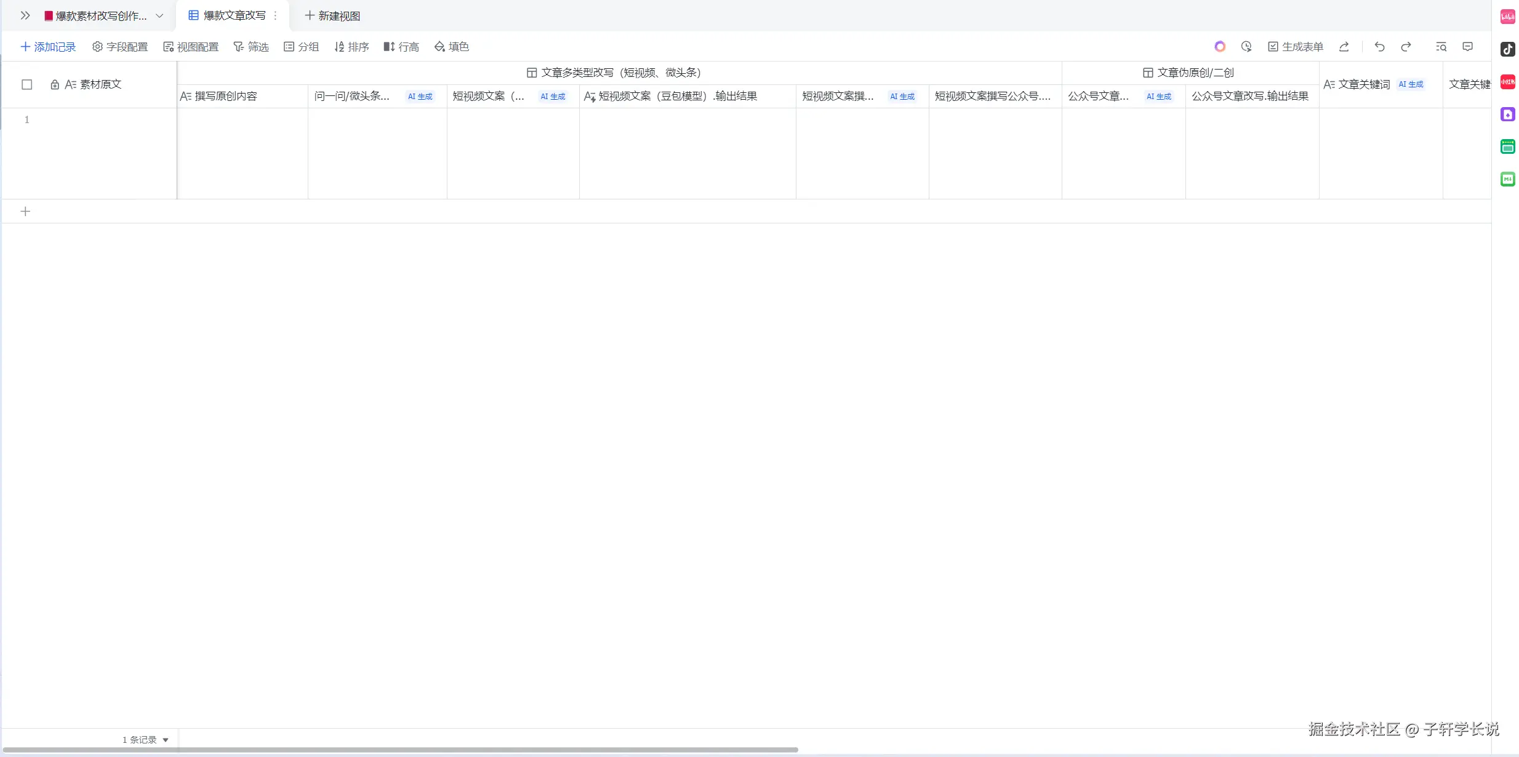The image size is (1519, 757).
Task: Click the colorful AI assistant ring icon
Action: pos(1220,47)
